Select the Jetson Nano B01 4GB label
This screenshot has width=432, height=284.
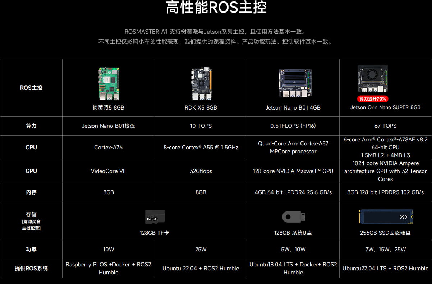(x=293, y=107)
